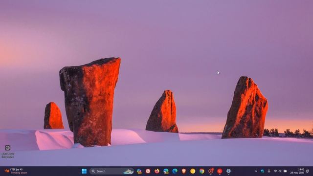Open the yellow circle app in taskbar

[193, 171]
